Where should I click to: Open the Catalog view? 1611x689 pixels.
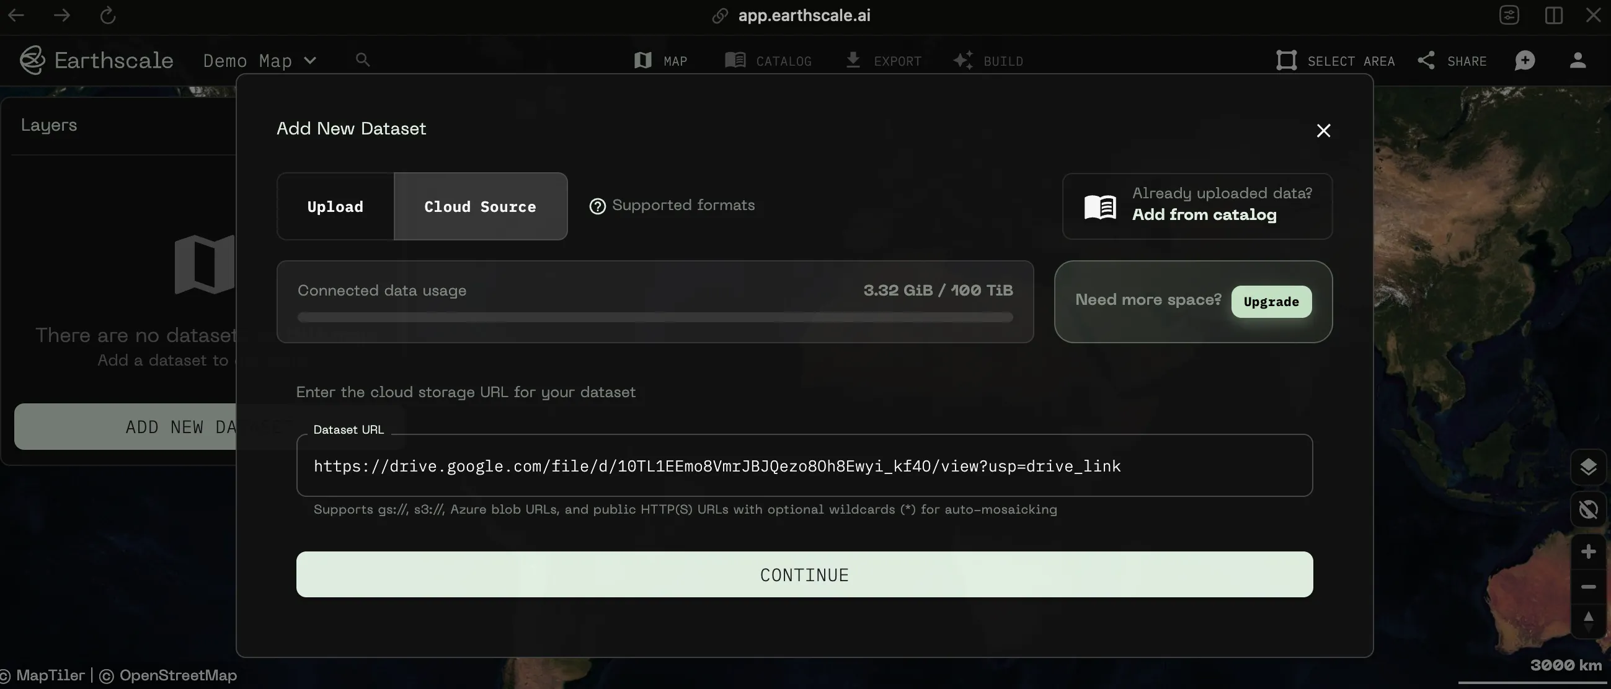[x=768, y=61]
